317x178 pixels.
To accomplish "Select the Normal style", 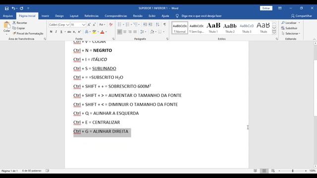I will pos(180,28).
